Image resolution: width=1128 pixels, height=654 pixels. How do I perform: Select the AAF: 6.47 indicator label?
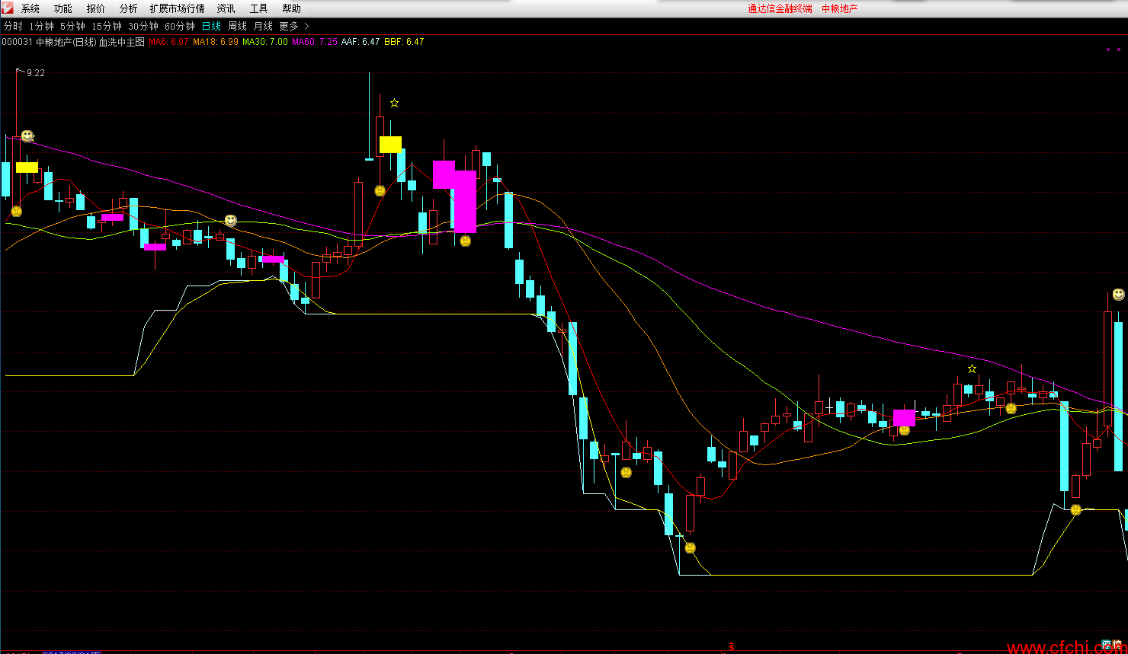click(361, 42)
